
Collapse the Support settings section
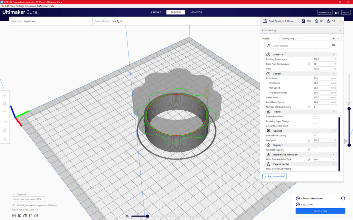pyautogui.click(x=301, y=145)
